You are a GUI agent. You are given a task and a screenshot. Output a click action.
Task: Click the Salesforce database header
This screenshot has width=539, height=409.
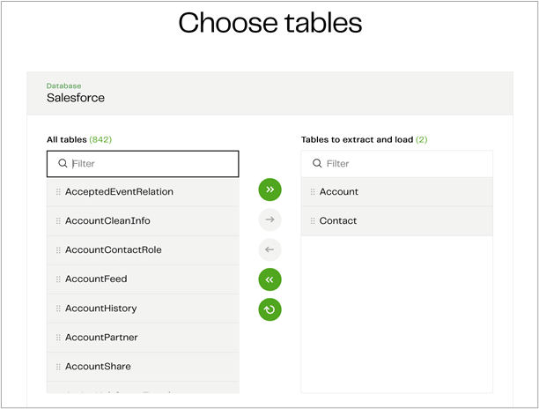76,98
